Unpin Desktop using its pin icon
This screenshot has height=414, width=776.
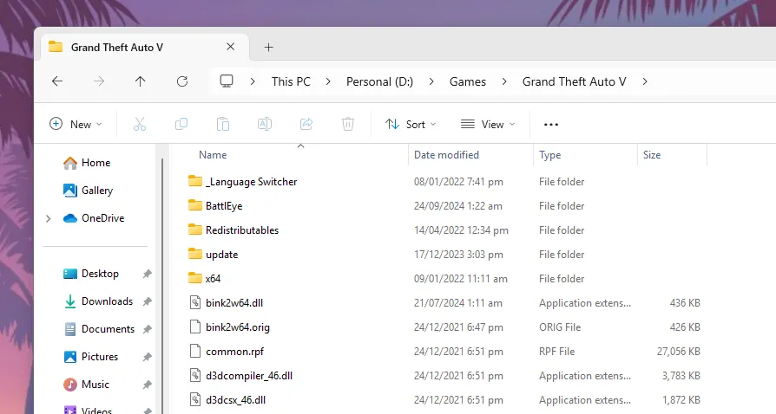[x=147, y=274]
